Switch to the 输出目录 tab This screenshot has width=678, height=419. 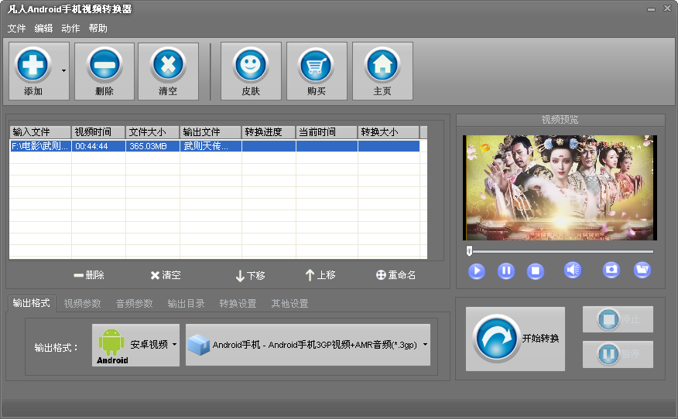pos(186,304)
